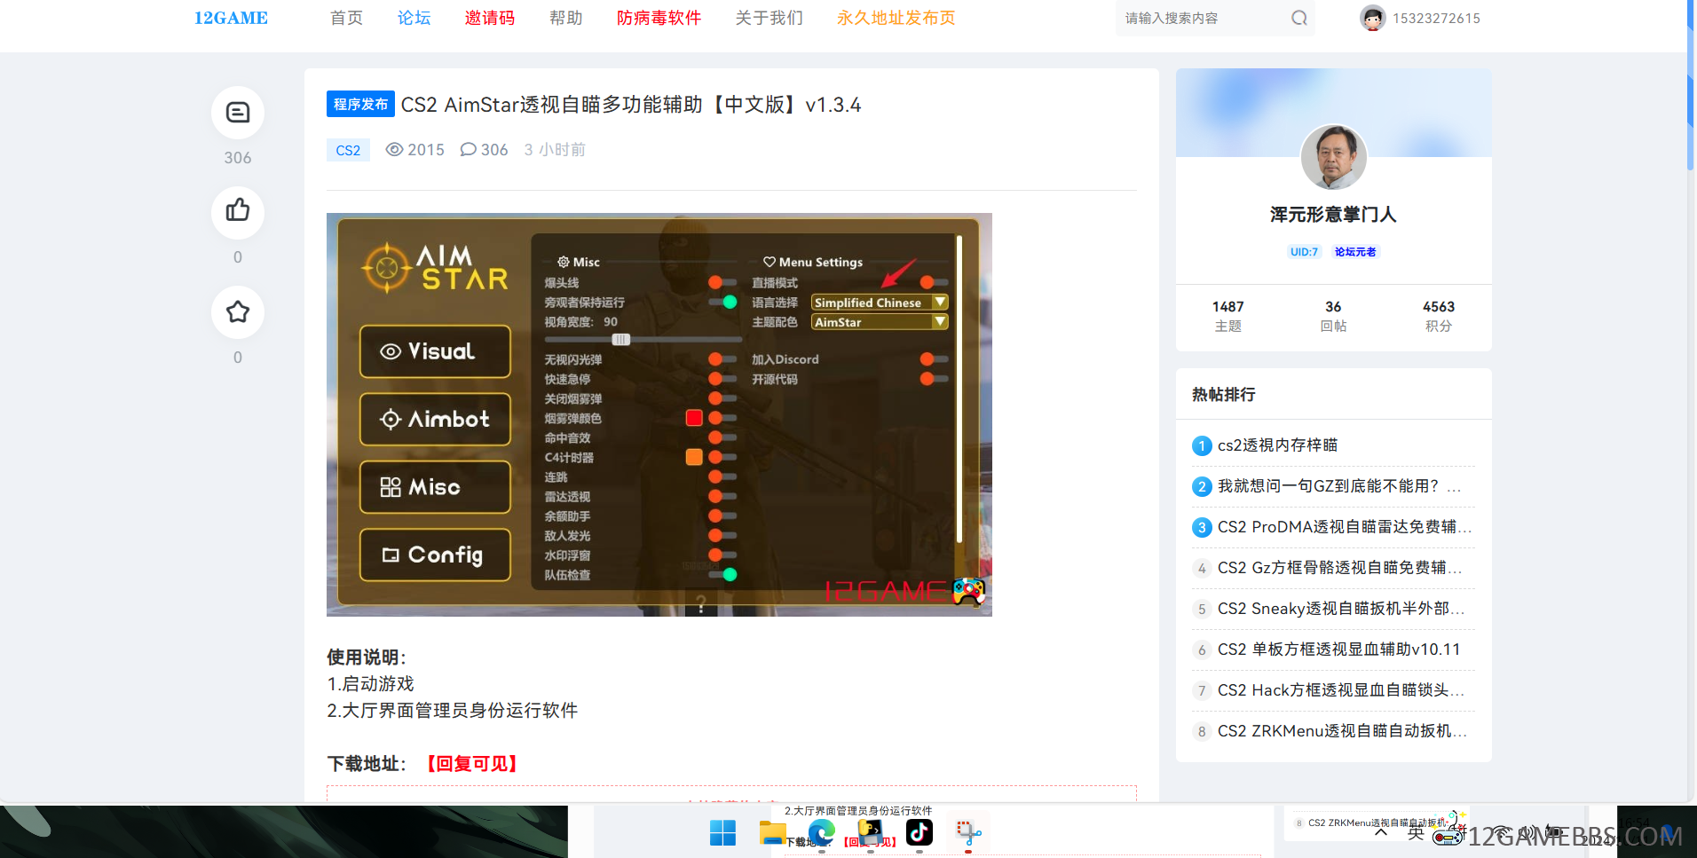
Task: Open Snipping Tool from the taskbar
Action: click(968, 833)
